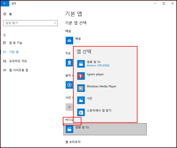Focus the settings search field
Viewport: 177px width, 148px height.
[30, 23]
